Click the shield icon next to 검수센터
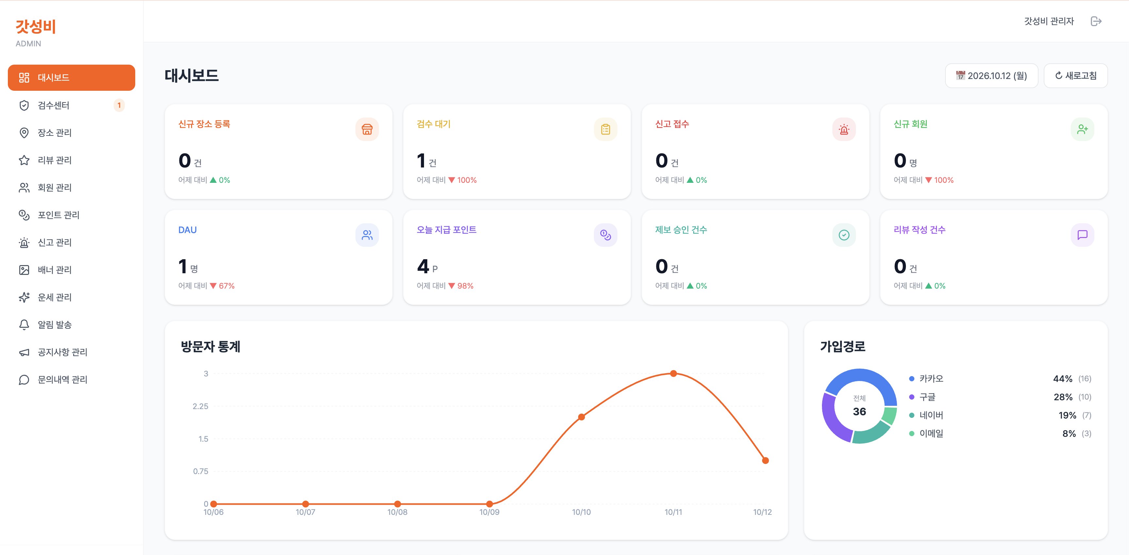Viewport: 1129px width, 555px height. [24, 105]
